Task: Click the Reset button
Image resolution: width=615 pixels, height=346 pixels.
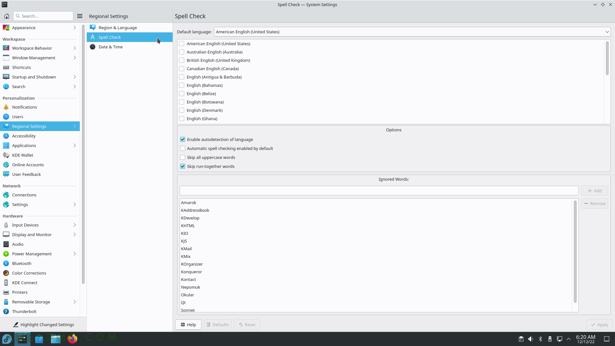Action: tap(247, 325)
